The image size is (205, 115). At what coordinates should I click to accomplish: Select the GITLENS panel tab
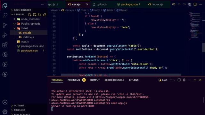[134, 80]
